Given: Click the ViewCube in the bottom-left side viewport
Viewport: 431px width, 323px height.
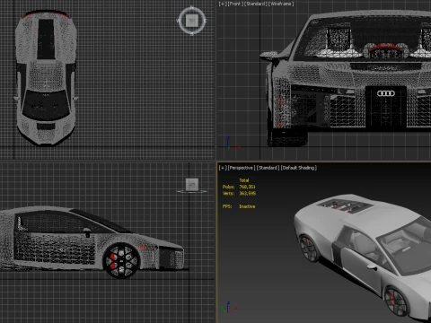Looking at the screenshot, I should pyautogui.click(x=192, y=185).
